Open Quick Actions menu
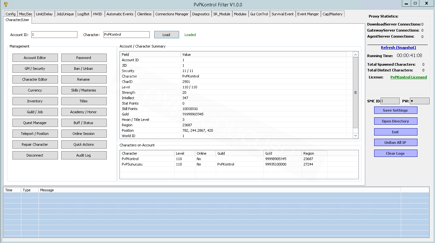This screenshot has height=243, width=435. tap(84, 144)
